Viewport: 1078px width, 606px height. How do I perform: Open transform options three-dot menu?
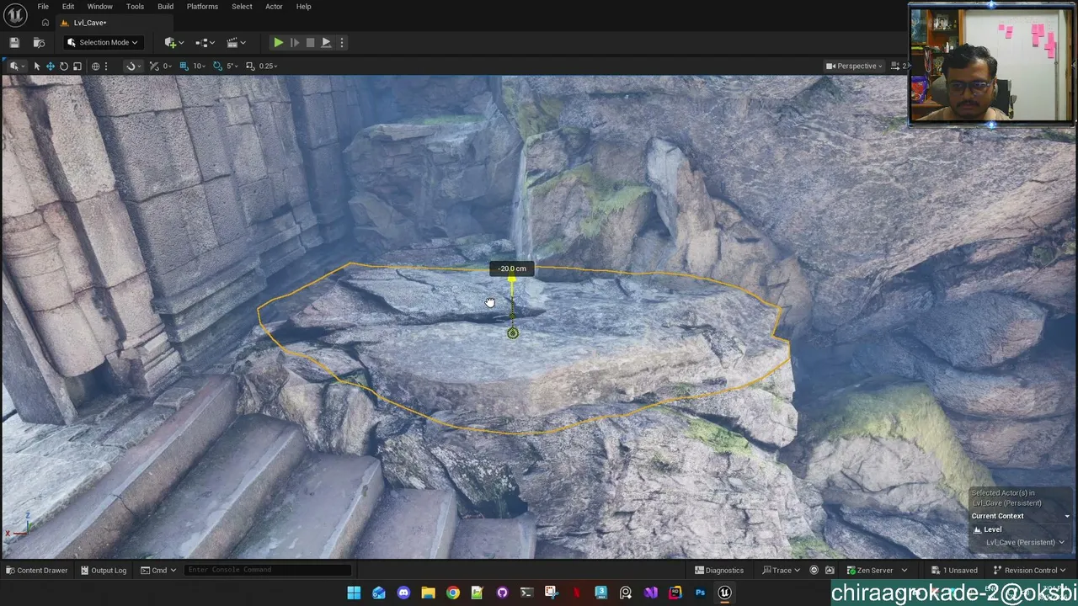coord(106,66)
